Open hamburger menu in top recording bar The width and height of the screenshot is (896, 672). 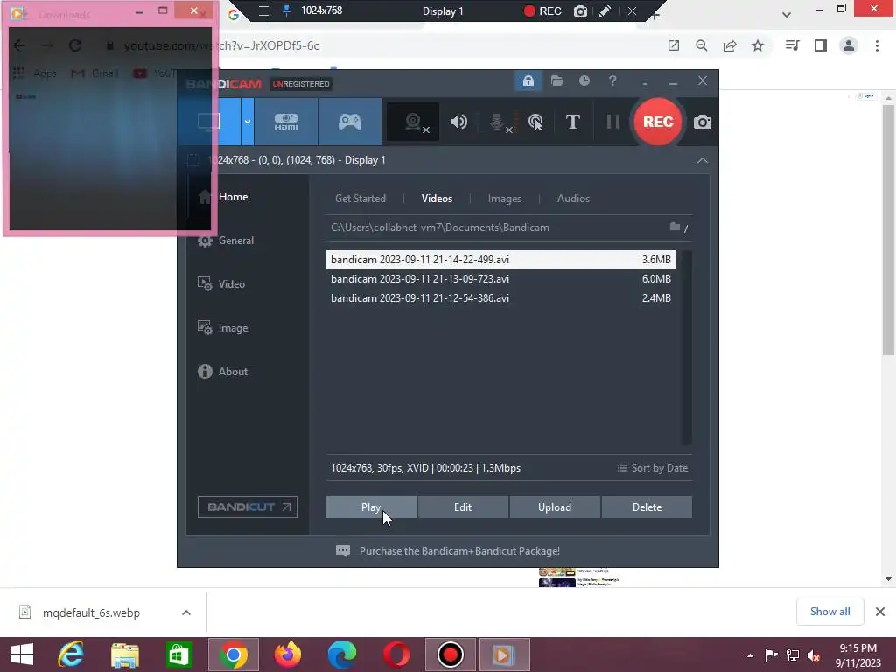click(x=263, y=10)
